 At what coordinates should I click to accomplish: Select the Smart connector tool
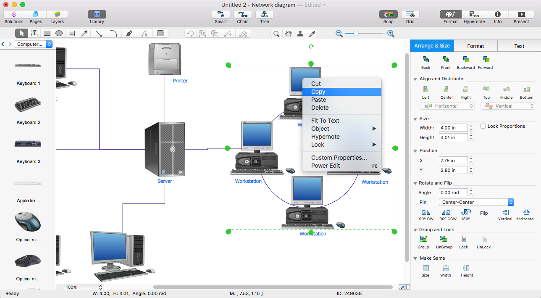click(221, 16)
